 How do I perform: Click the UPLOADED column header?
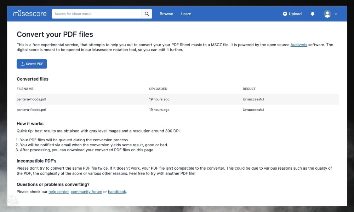tap(158, 89)
